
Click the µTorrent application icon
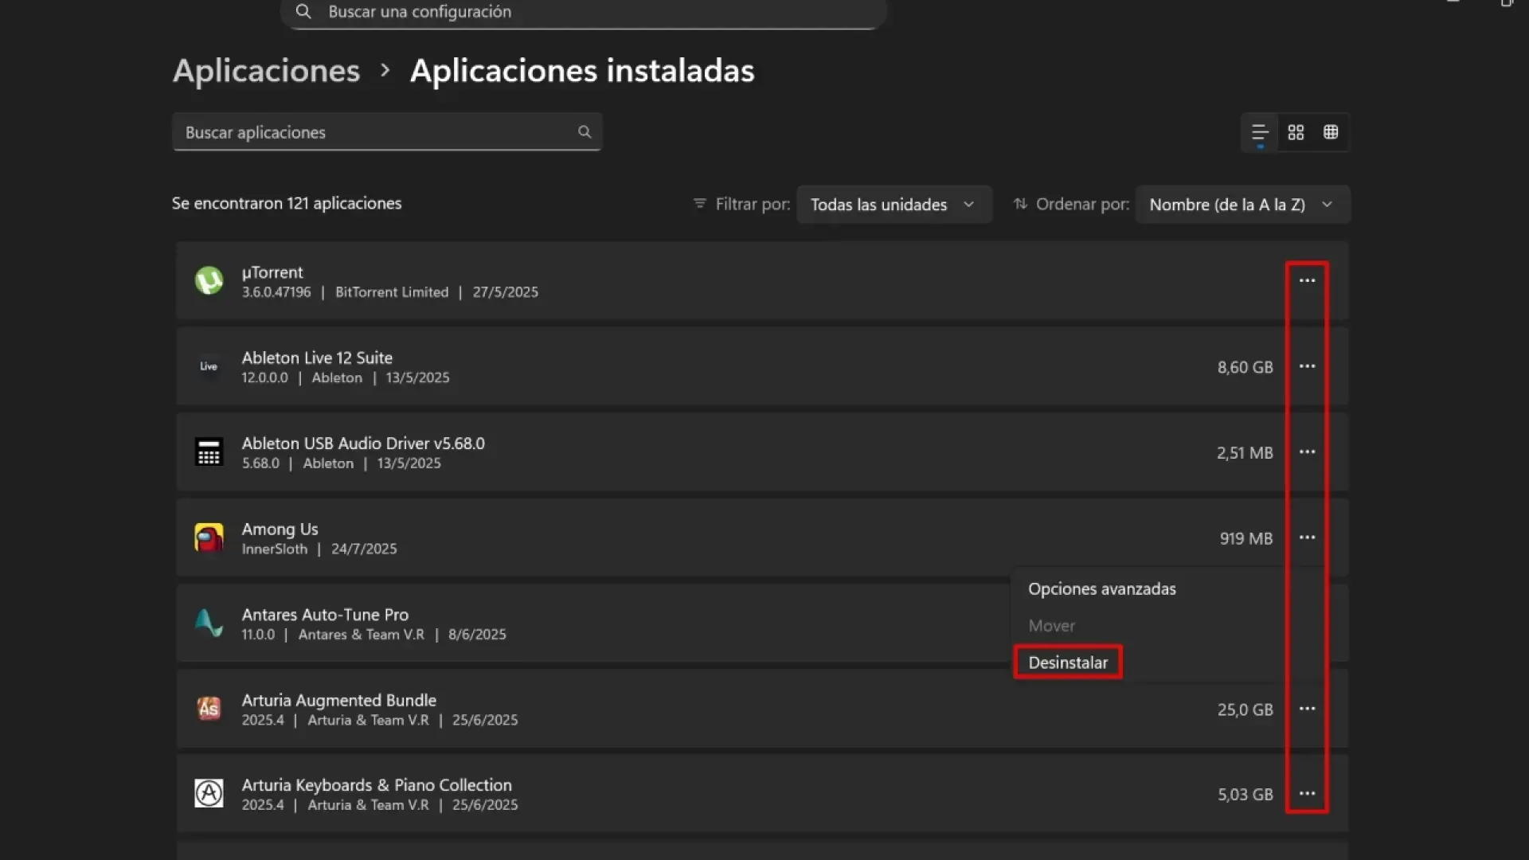pos(209,281)
